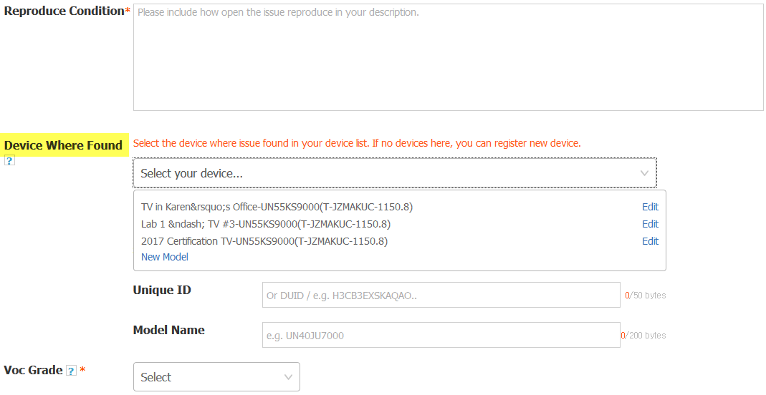Image resolution: width=766 pixels, height=395 pixels.
Task: Focus the Model Name input field
Action: [441, 335]
